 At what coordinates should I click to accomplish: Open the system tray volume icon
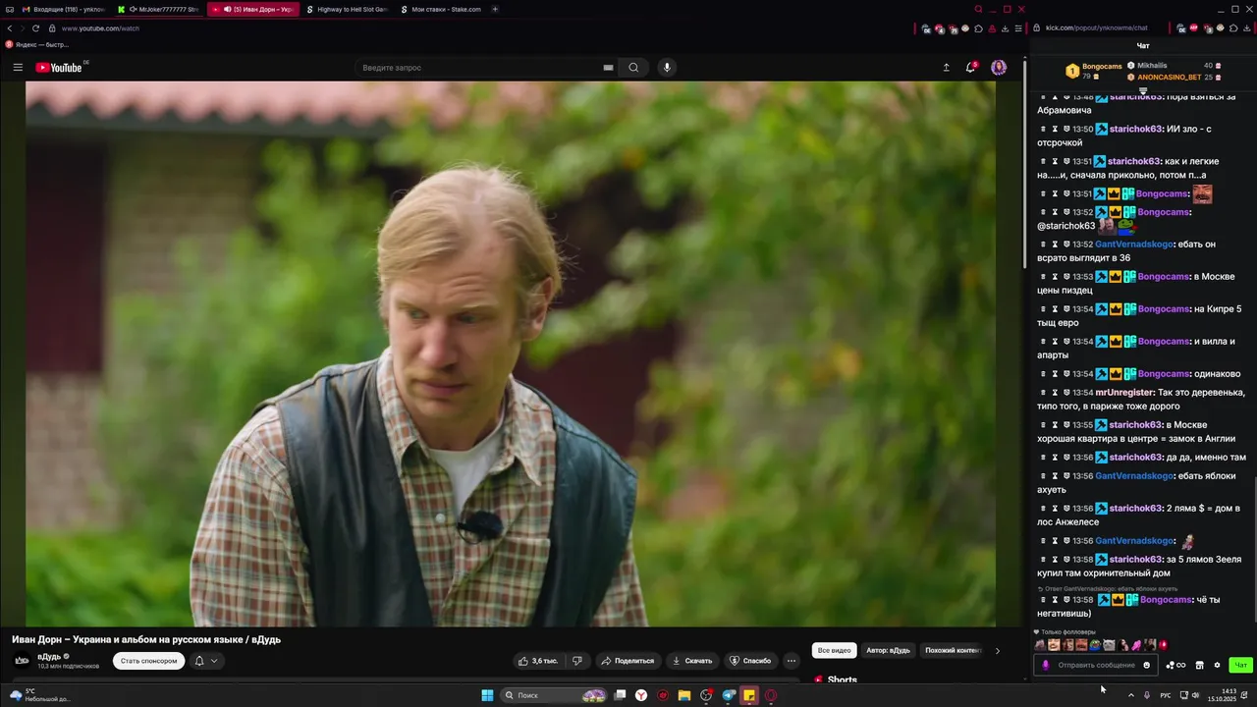tap(1197, 695)
